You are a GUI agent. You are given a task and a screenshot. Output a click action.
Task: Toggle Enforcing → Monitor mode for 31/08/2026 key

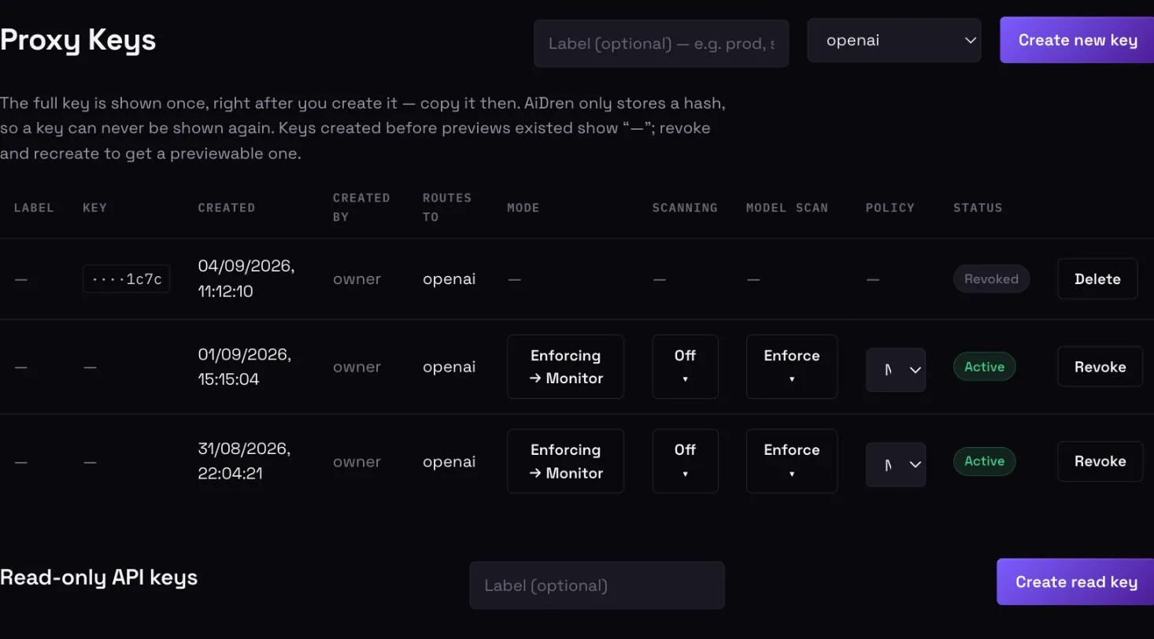pyautogui.click(x=565, y=461)
